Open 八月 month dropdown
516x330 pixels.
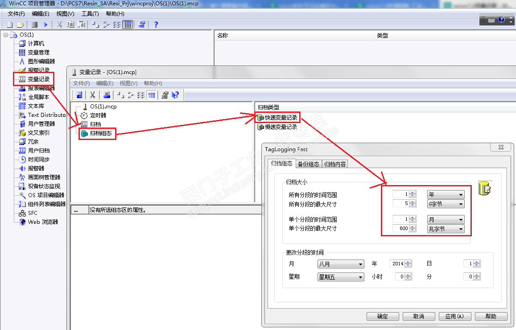[x=341, y=264]
